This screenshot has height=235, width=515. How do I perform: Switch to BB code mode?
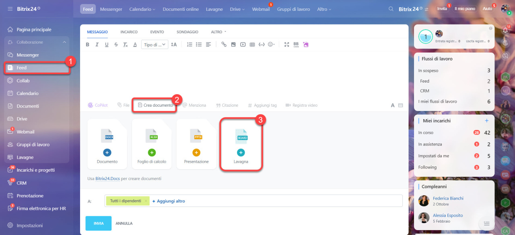296,45
